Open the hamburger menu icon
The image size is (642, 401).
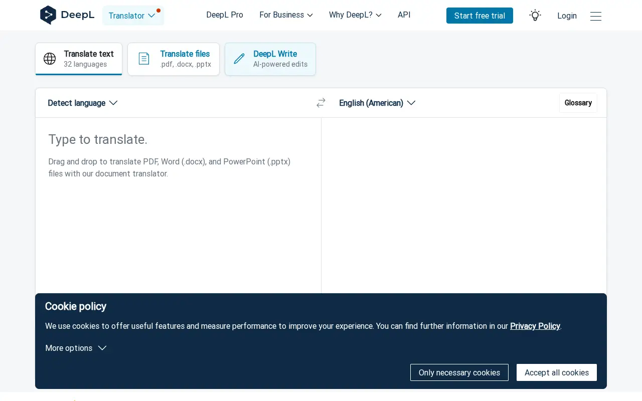click(x=596, y=16)
